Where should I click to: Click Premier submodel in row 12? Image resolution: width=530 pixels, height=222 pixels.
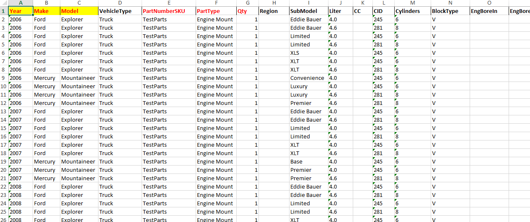click(309, 103)
